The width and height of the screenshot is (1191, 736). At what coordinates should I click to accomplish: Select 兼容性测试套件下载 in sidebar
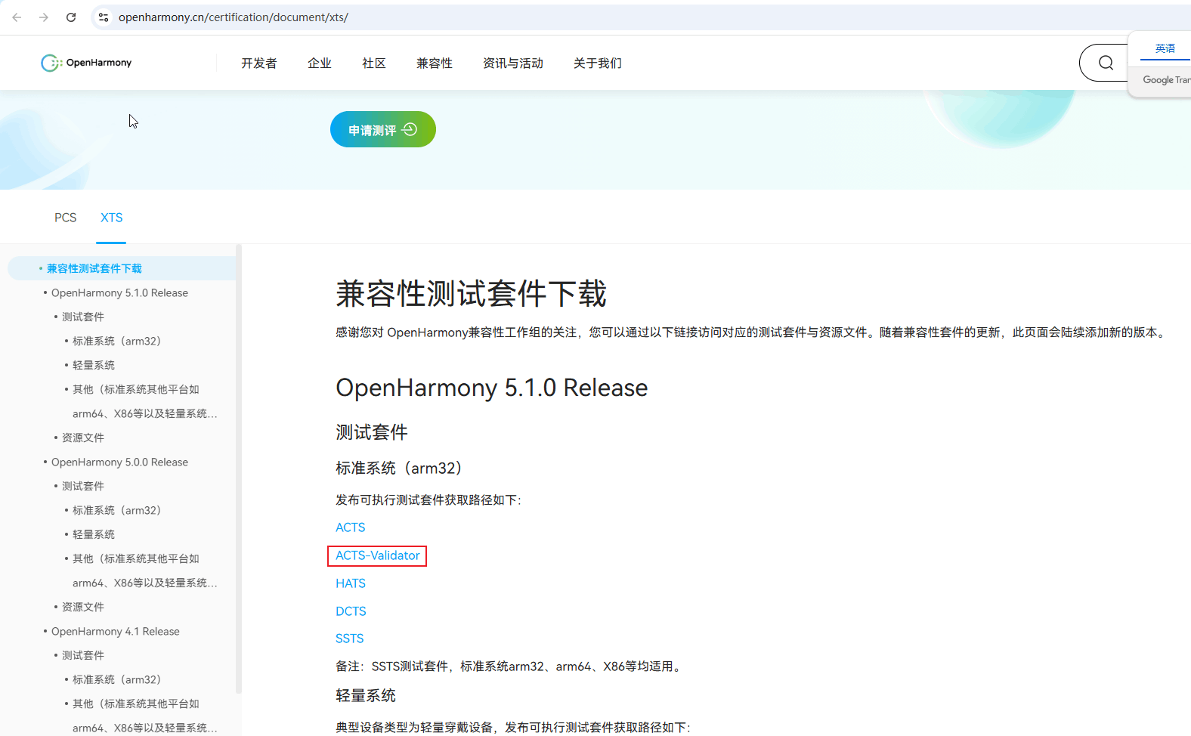point(94,268)
